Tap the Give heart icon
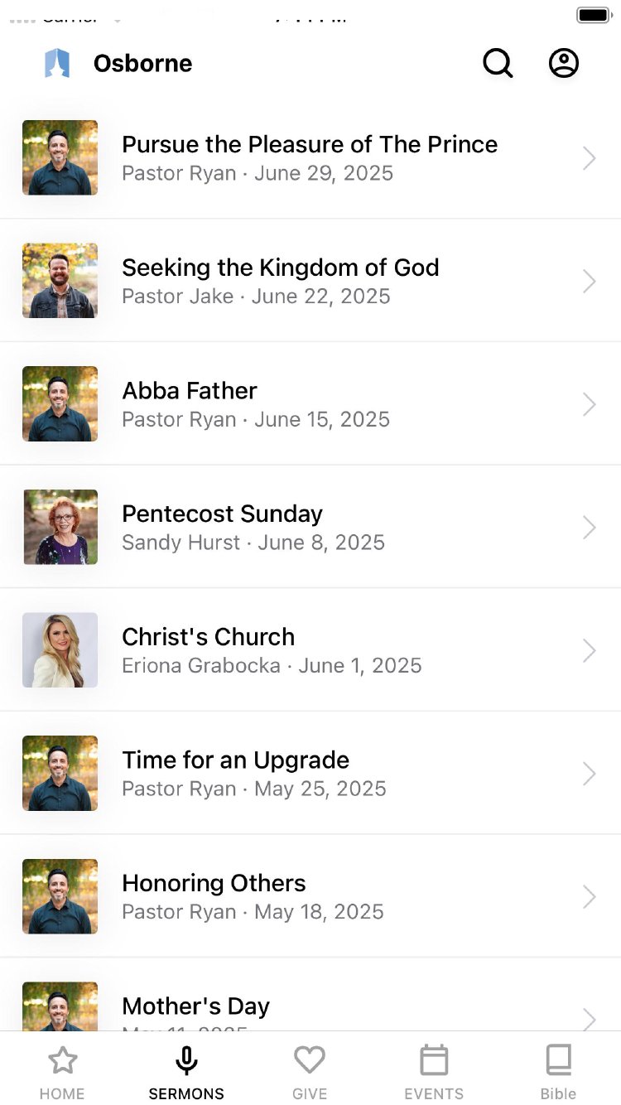This screenshot has width=621, height=1105. pyautogui.click(x=310, y=1059)
